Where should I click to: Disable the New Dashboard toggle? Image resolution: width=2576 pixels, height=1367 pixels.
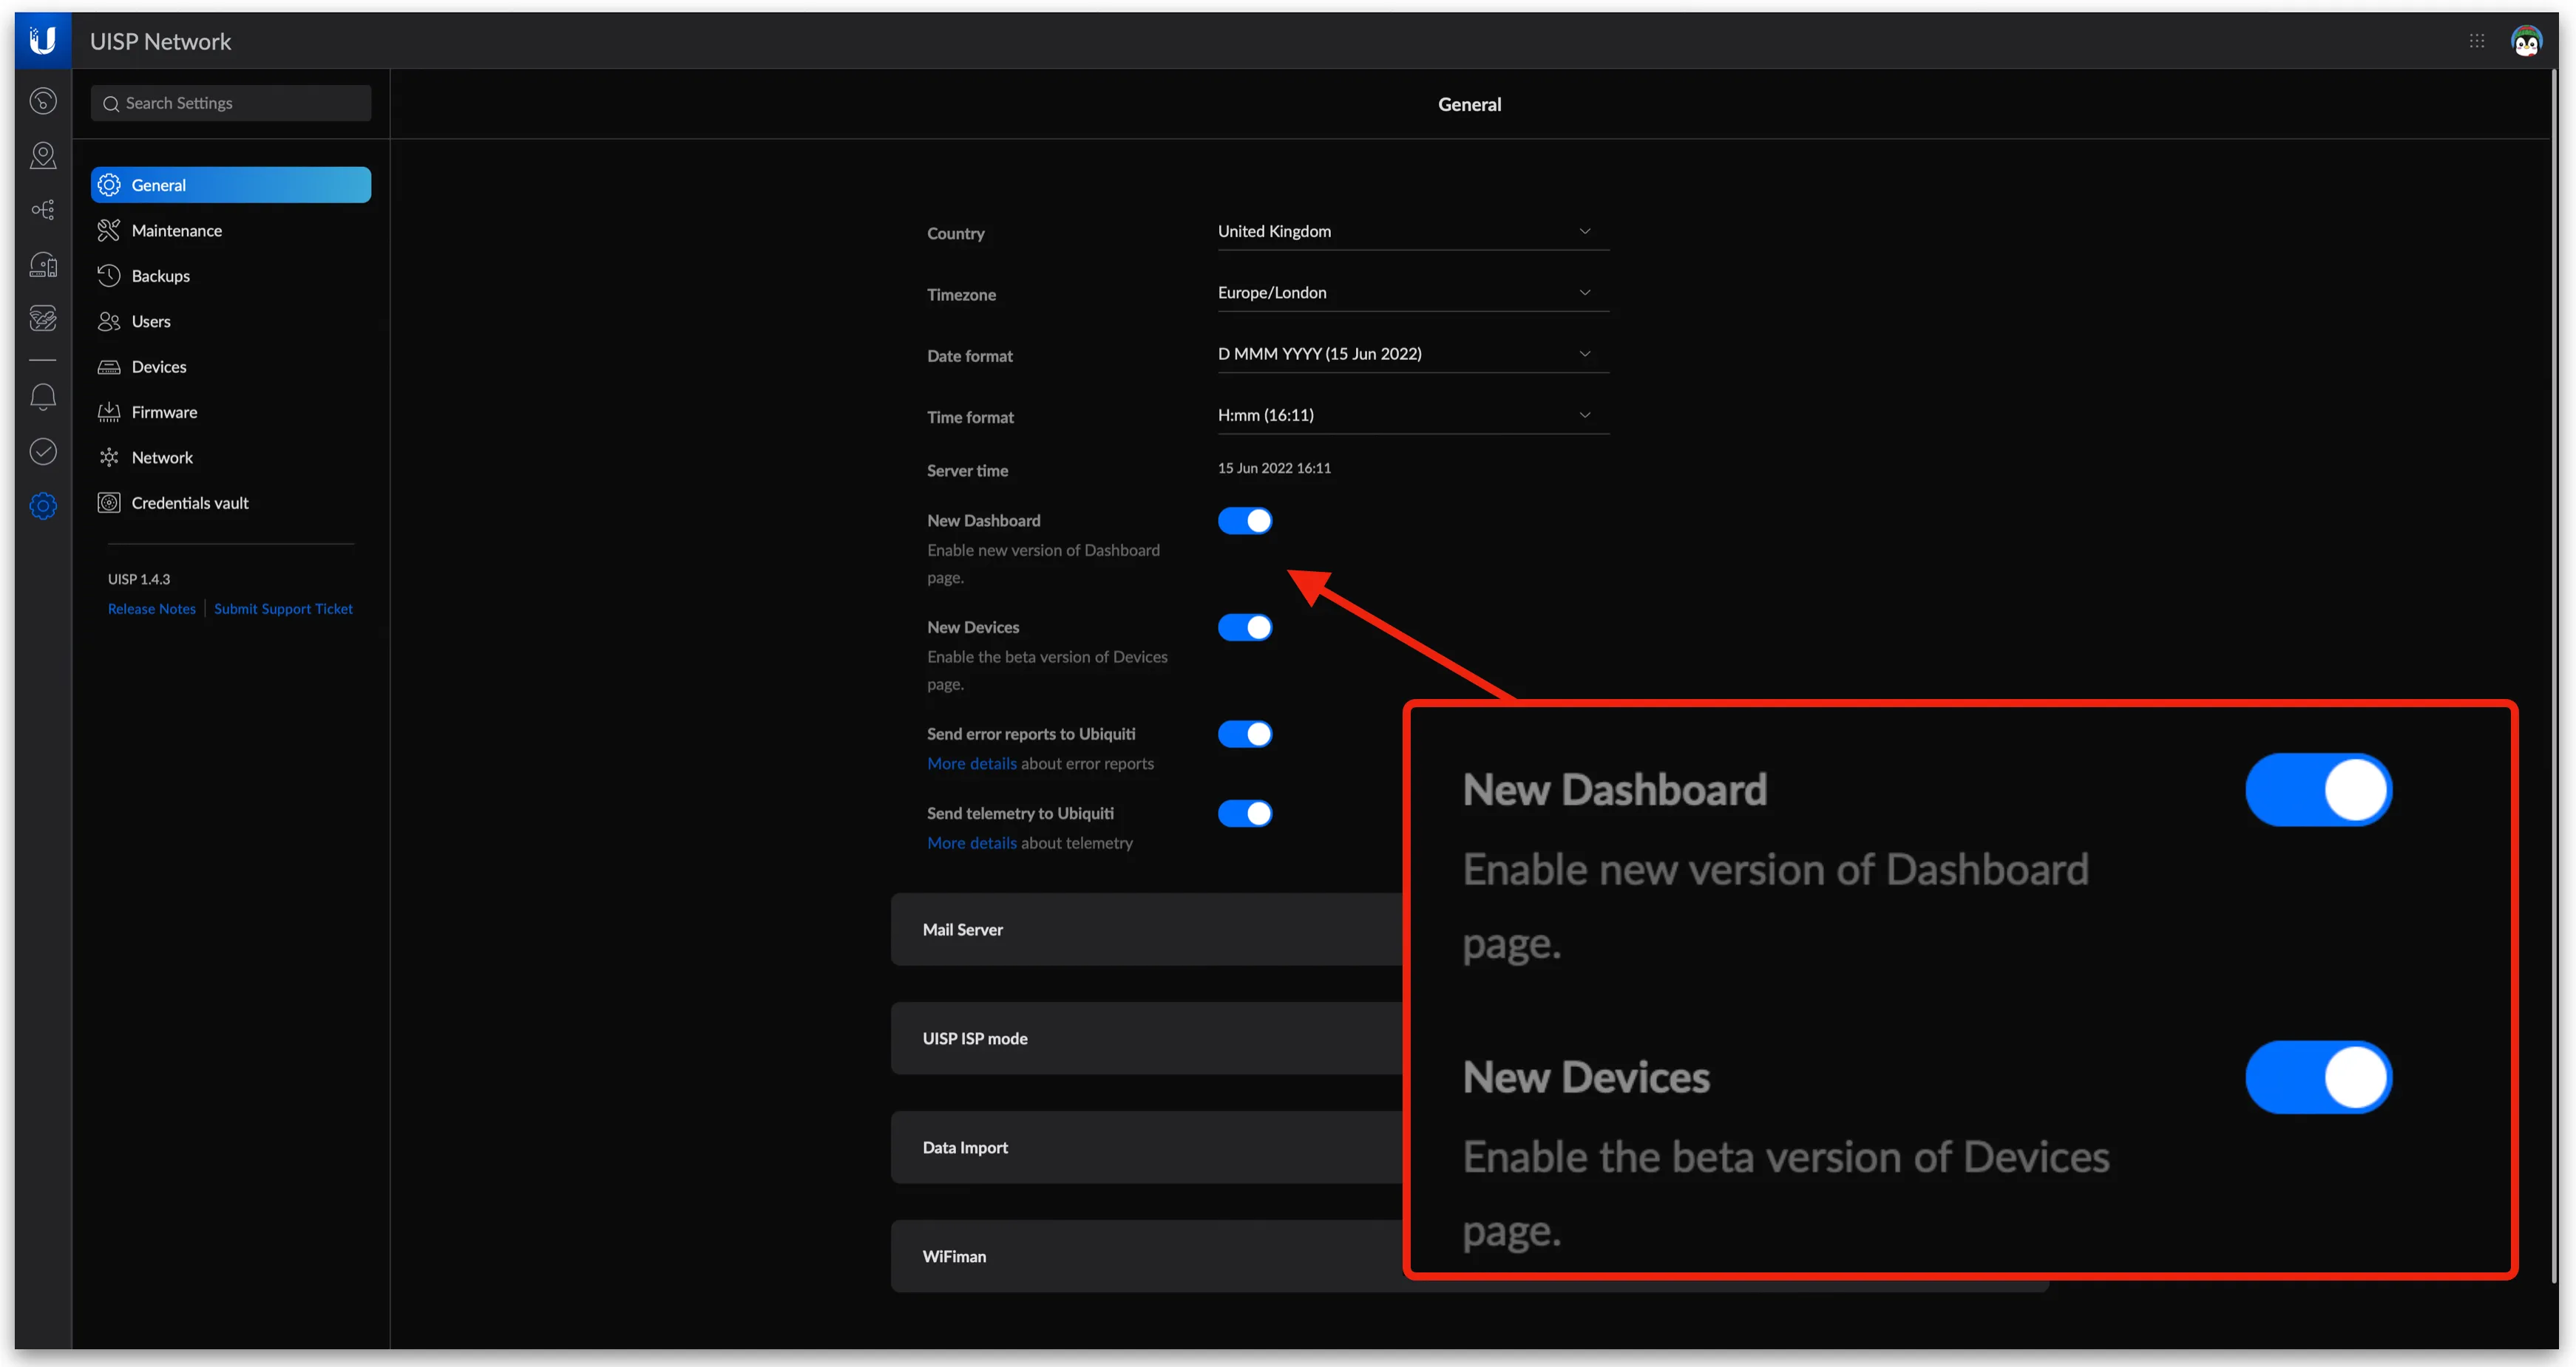click(1244, 521)
